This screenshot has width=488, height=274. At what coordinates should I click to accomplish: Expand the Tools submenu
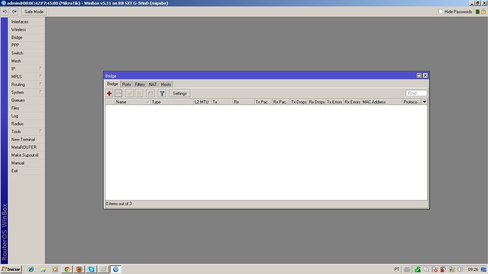coord(26,132)
